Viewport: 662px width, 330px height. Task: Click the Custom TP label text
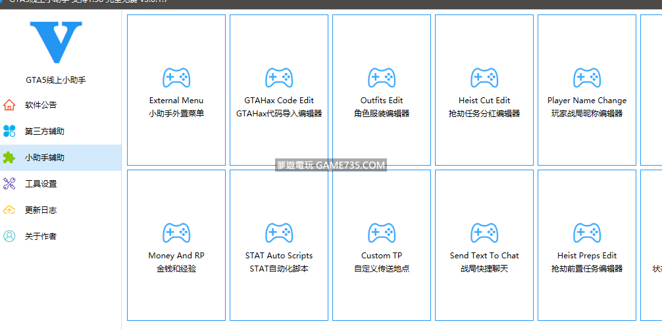pos(382,256)
